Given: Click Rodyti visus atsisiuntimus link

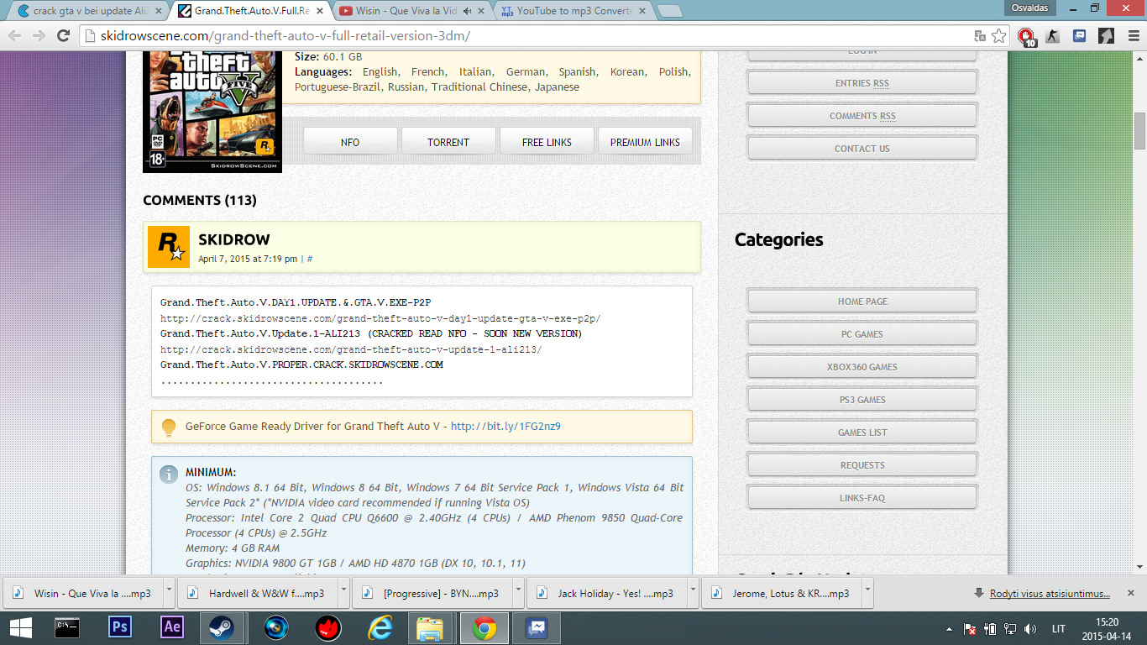Looking at the screenshot, I should [1050, 593].
